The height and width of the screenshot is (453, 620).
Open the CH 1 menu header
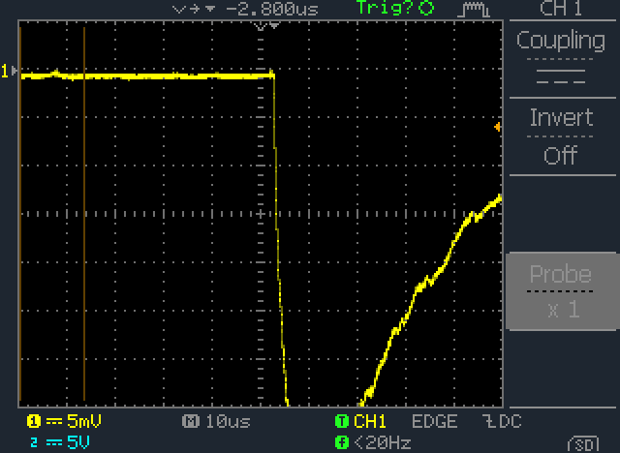561,9
